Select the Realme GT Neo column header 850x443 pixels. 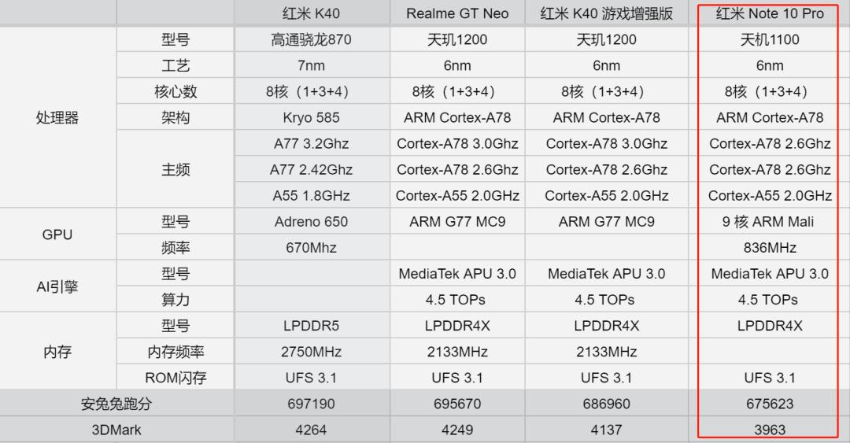[457, 13]
